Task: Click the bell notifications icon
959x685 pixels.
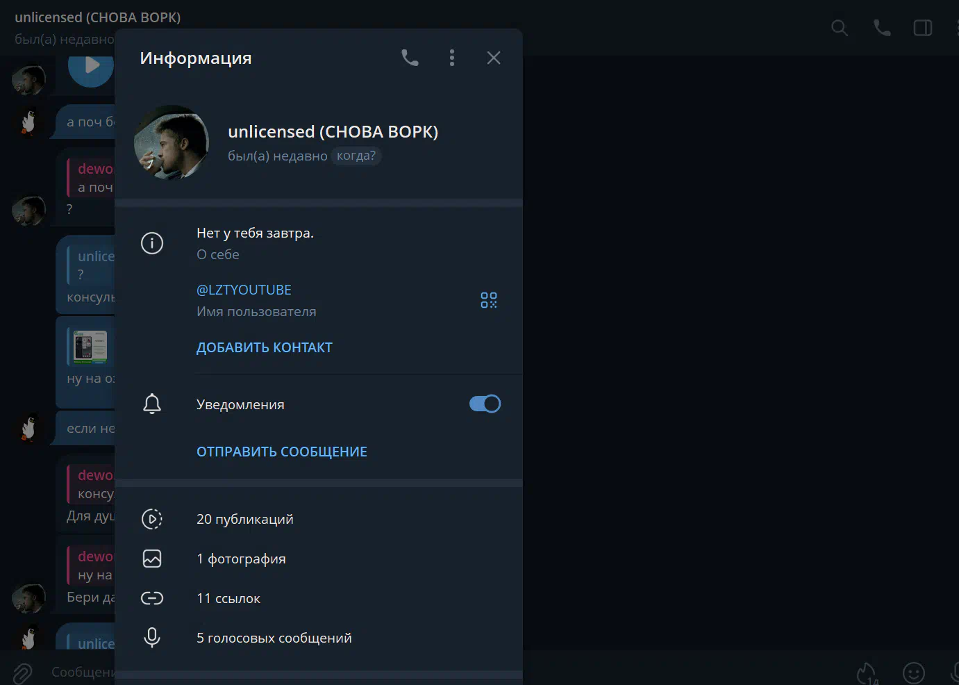Action: point(152,404)
